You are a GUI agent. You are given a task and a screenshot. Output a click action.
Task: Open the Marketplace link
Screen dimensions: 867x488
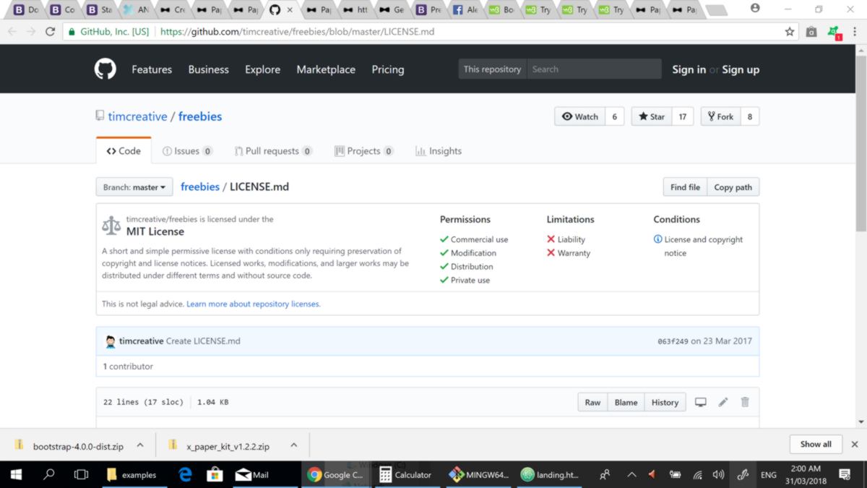(x=326, y=69)
